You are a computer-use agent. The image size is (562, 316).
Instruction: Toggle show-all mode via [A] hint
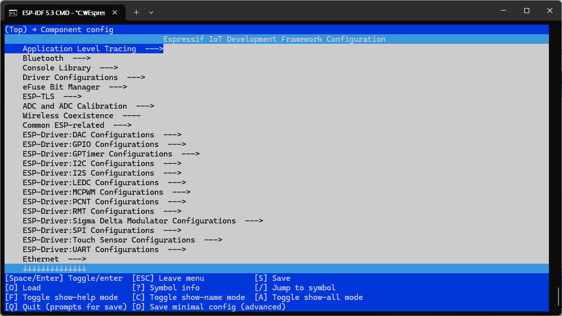[308, 297]
